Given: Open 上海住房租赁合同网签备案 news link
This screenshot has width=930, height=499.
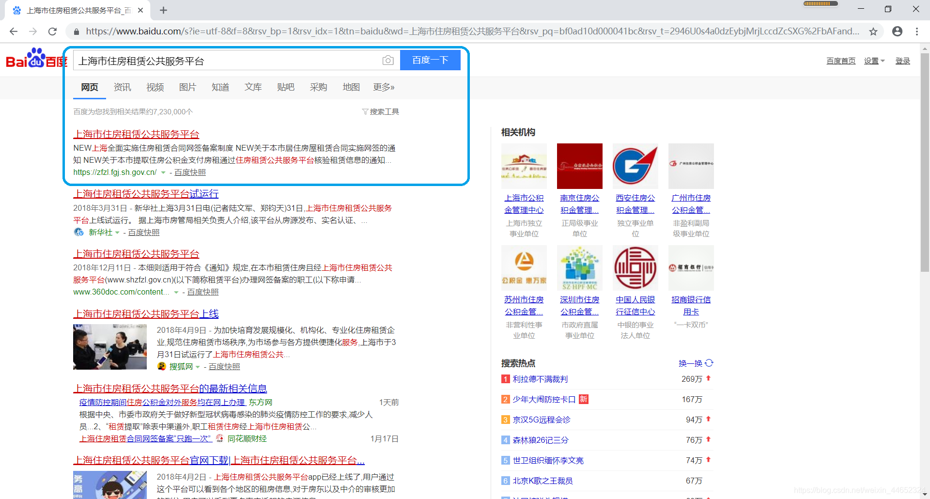Looking at the screenshot, I should [146, 439].
